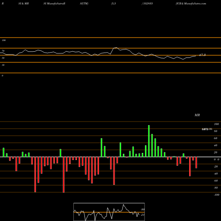Click the 70 level label on RSI axis
The image size is (221, 221).
pyautogui.click(x=3, y=51)
